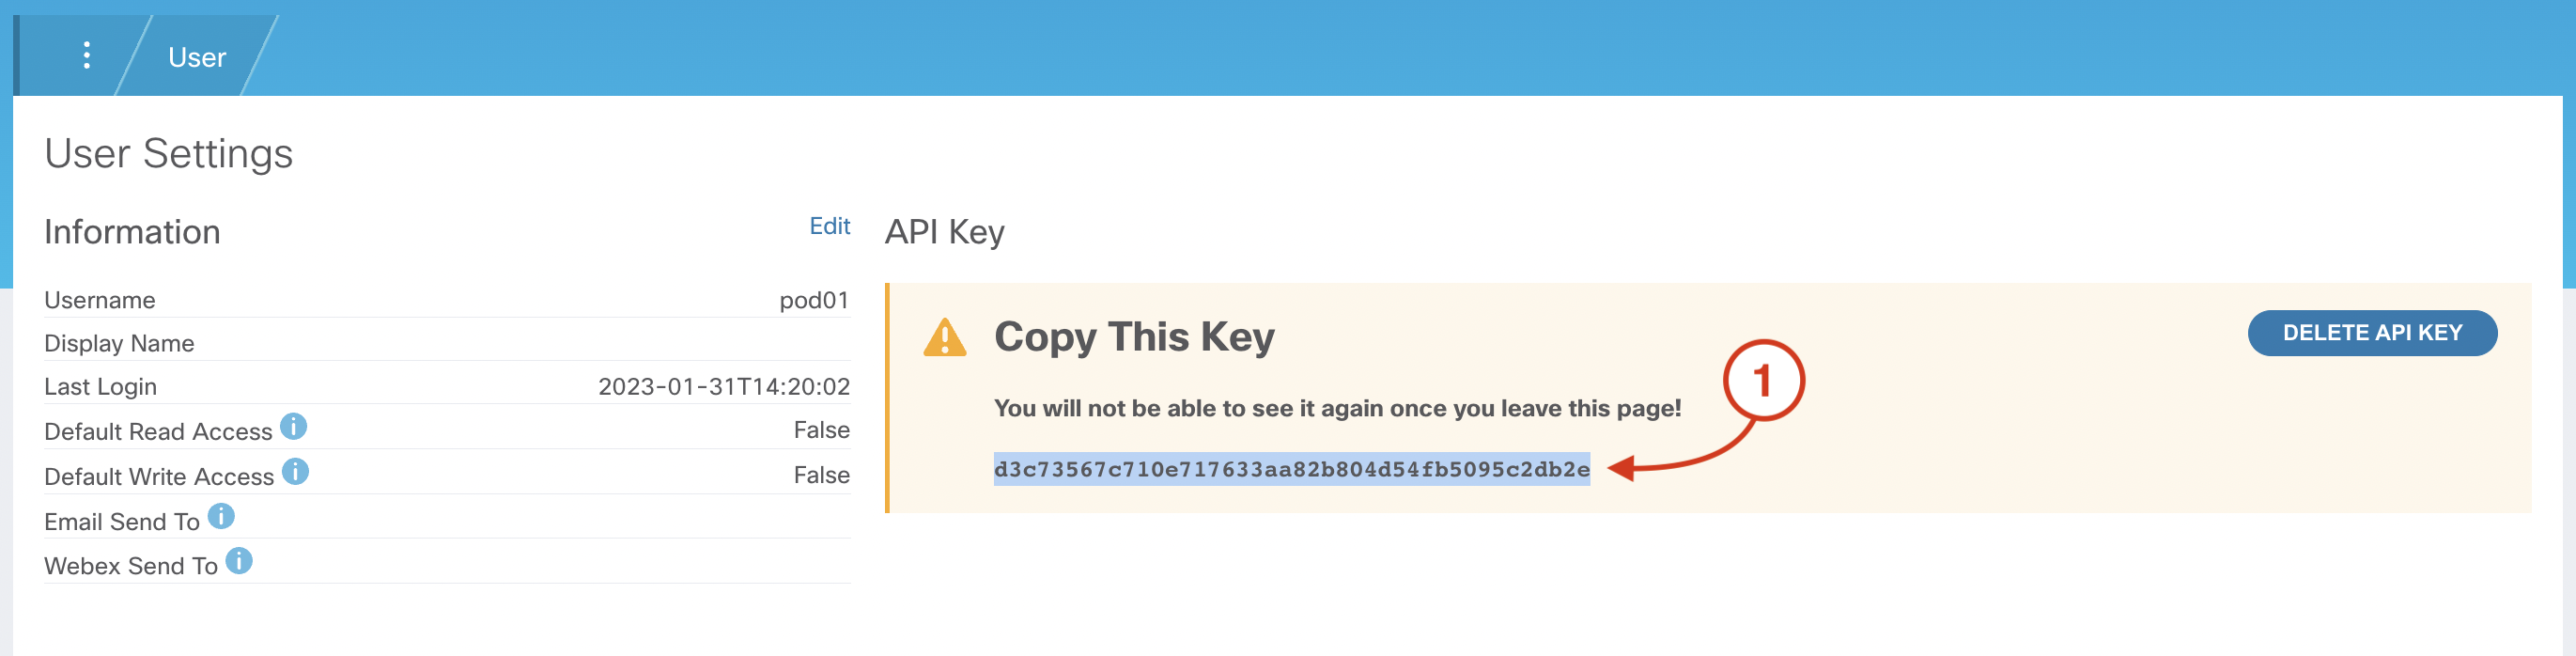Click info icon beside Default Read Access

[x=293, y=427]
